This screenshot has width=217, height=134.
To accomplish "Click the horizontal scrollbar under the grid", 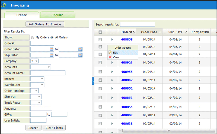I will [x=168, y=130].
